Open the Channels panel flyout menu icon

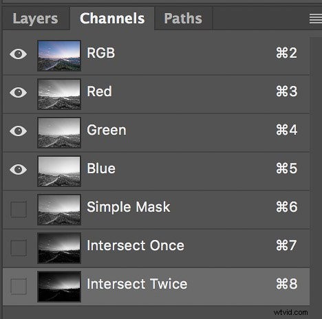316,19
